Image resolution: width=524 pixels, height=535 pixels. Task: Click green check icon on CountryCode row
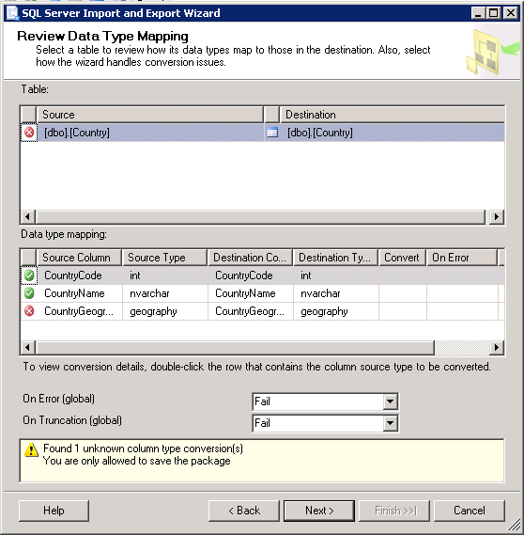point(29,275)
